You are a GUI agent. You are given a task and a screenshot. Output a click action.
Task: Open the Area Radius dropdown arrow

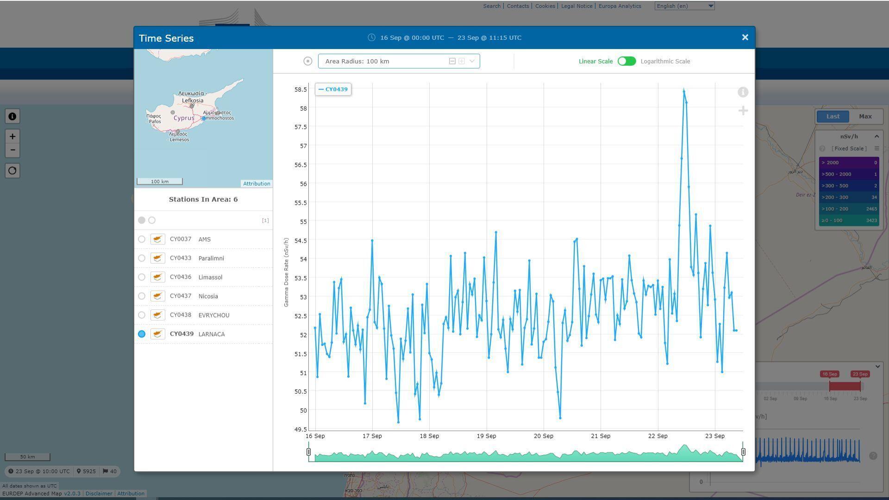pos(472,61)
